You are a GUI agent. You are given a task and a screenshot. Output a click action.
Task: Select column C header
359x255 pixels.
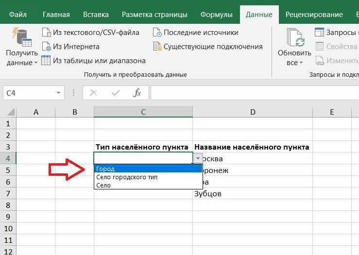point(143,112)
